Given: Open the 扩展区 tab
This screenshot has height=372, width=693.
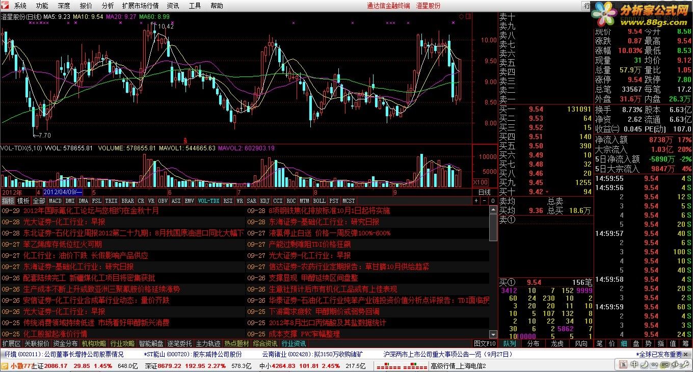Looking at the screenshot, I should [11, 343].
